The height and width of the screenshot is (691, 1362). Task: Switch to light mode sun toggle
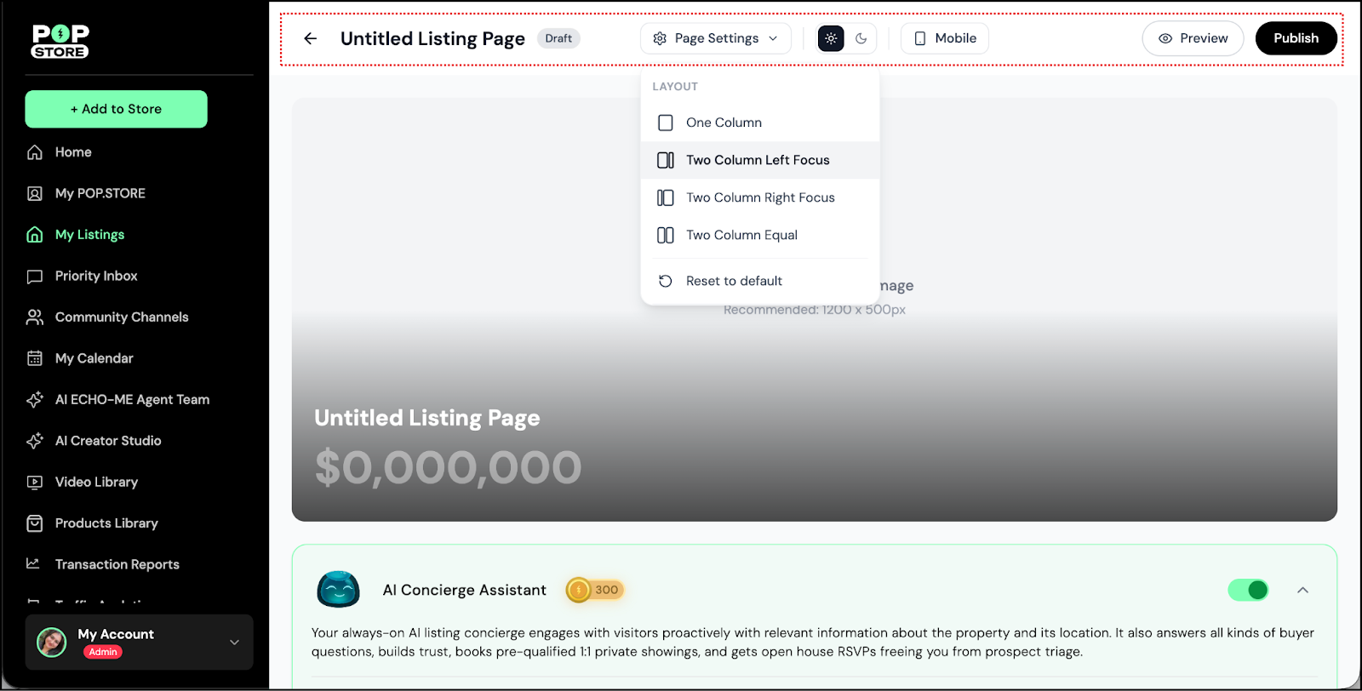tap(831, 38)
